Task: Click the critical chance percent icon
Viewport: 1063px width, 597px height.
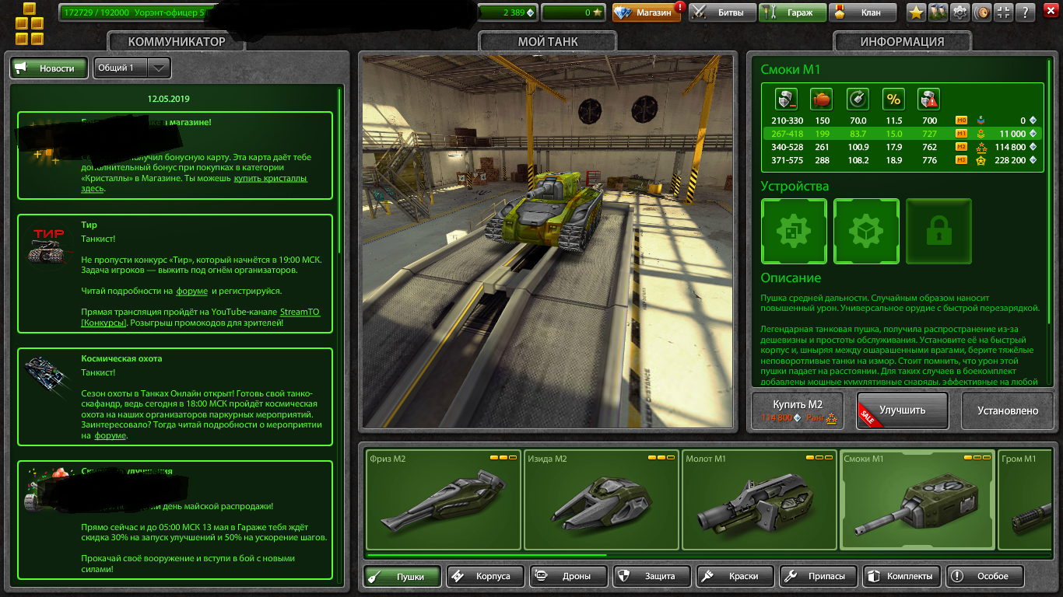Action: (893, 99)
